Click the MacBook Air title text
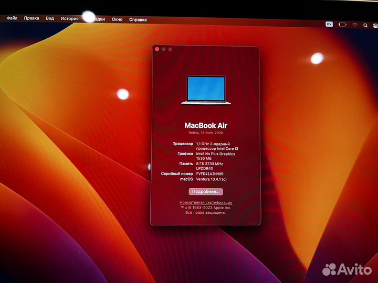This screenshot has width=378, height=283. tap(206, 125)
